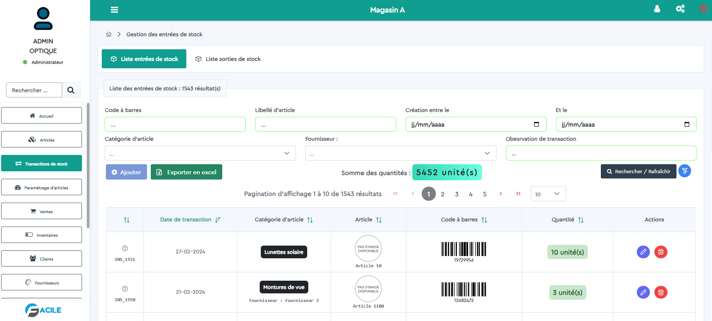Click in the Code à barres input field

click(x=175, y=125)
